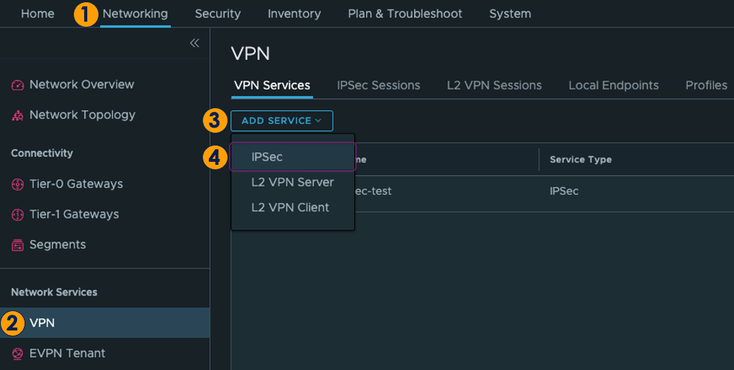Click the Tier-0 Gateways icon

point(17,184)
